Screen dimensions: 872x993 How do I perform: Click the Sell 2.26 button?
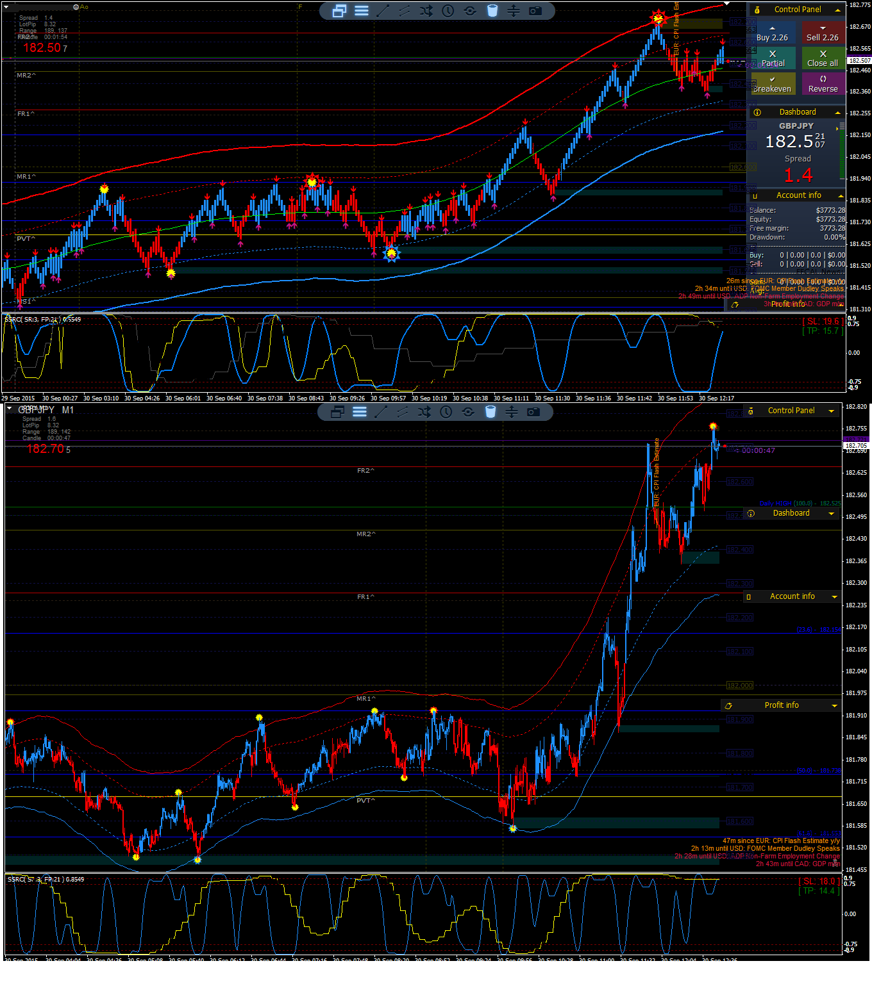(823, 33)
